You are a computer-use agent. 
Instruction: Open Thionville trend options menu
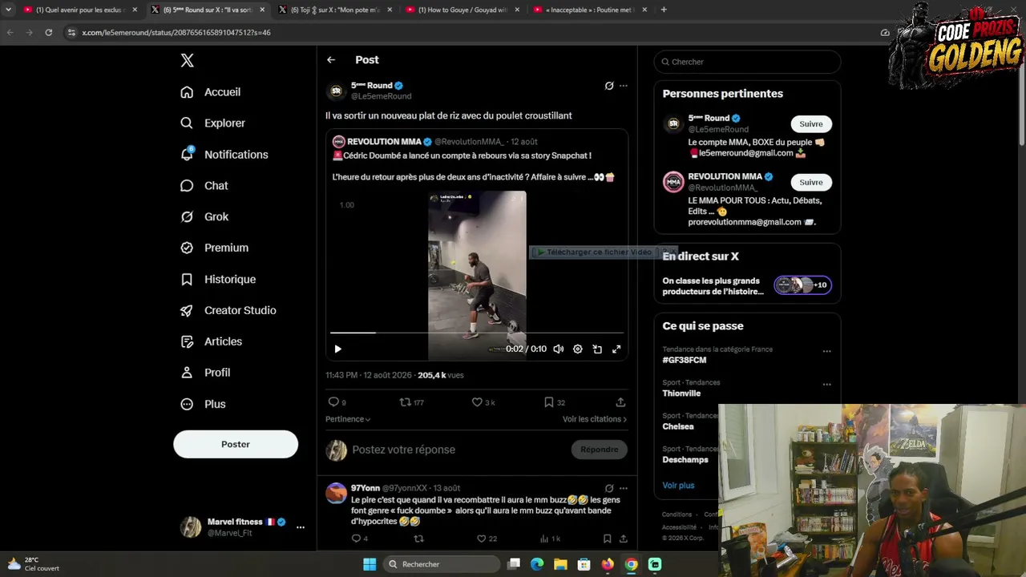click(x=826, y=385)
